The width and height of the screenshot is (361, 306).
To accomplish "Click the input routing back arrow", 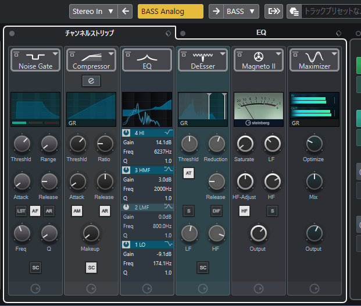I will 125,11.
